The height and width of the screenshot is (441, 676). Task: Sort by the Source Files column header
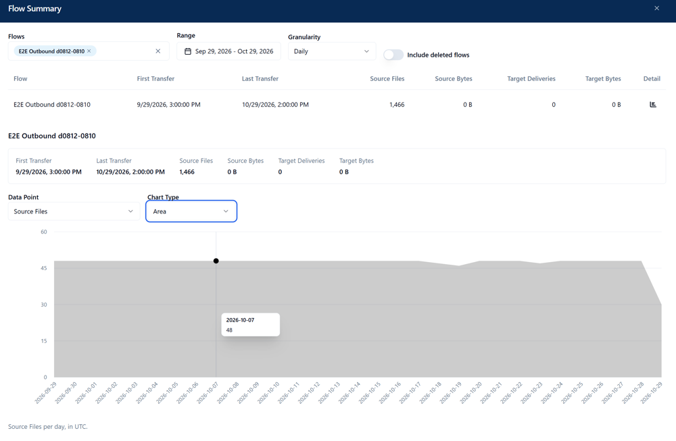[387, 78]
